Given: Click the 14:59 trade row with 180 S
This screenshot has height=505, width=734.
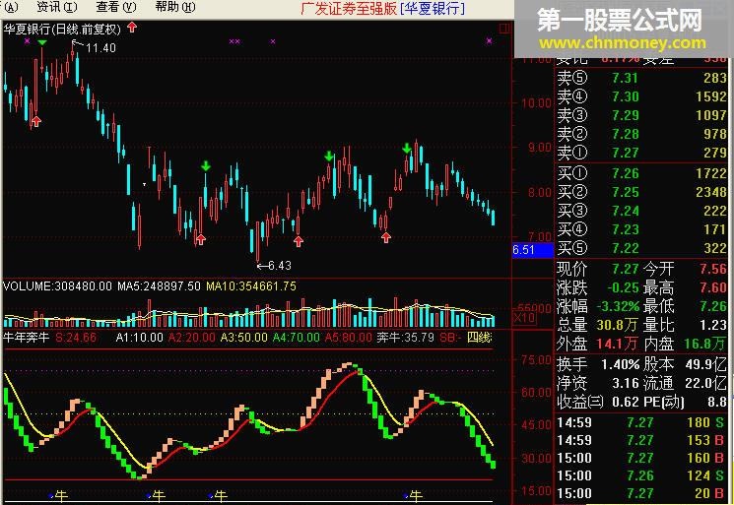Looking at the screenshot, I should (640, 422).
